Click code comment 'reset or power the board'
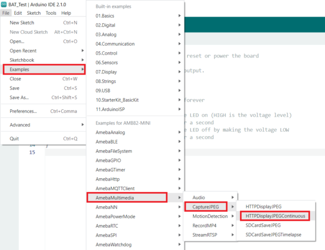Screen dimensions: 325x250 point(223,56)
